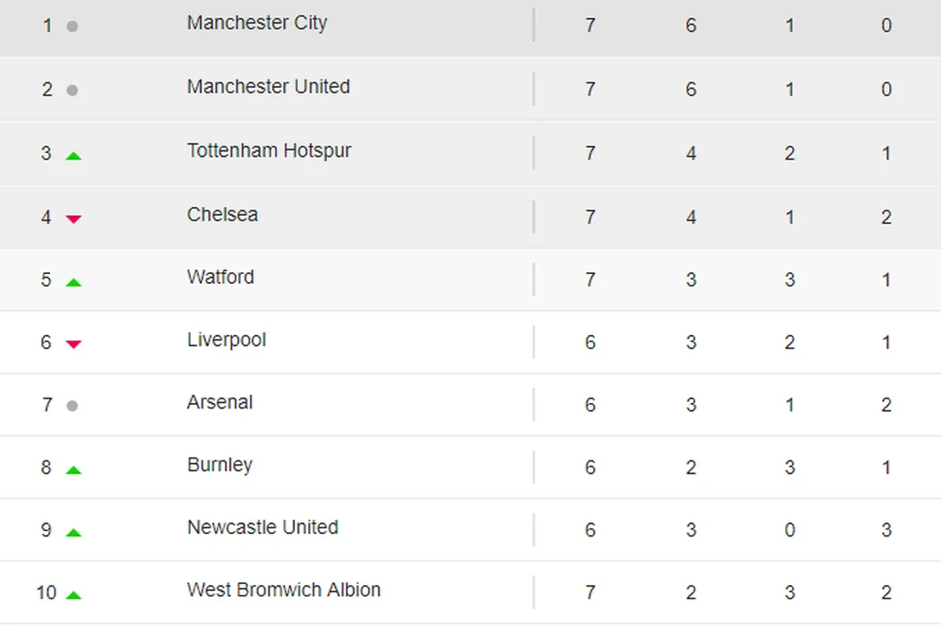Open the Chelsea team page
The width and height of the screenshot is (941, 627).
tap(222, 214)
